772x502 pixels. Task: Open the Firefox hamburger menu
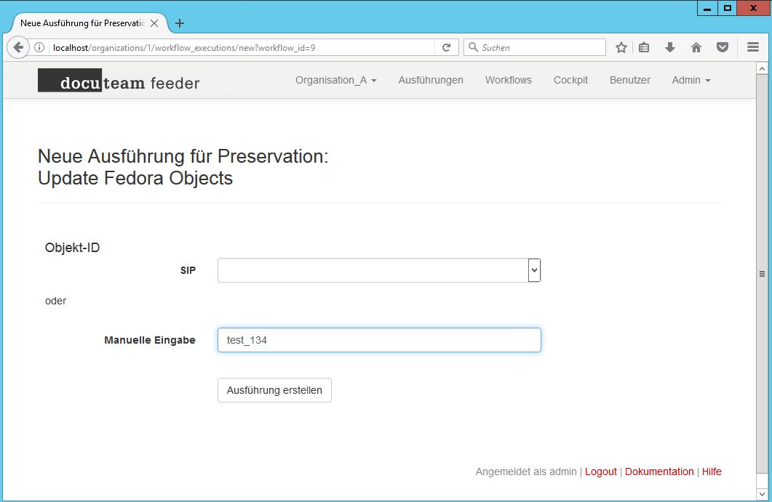coord(753,48)
